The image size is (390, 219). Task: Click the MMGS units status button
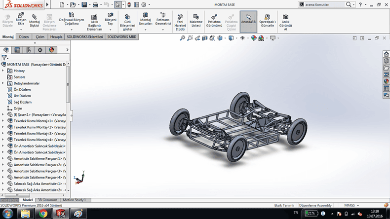(350, 205)
